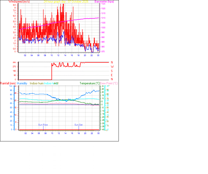Click the "Rainfall (mm)" legend label
Screen dimensions: 208x174
tap(8, 83)
